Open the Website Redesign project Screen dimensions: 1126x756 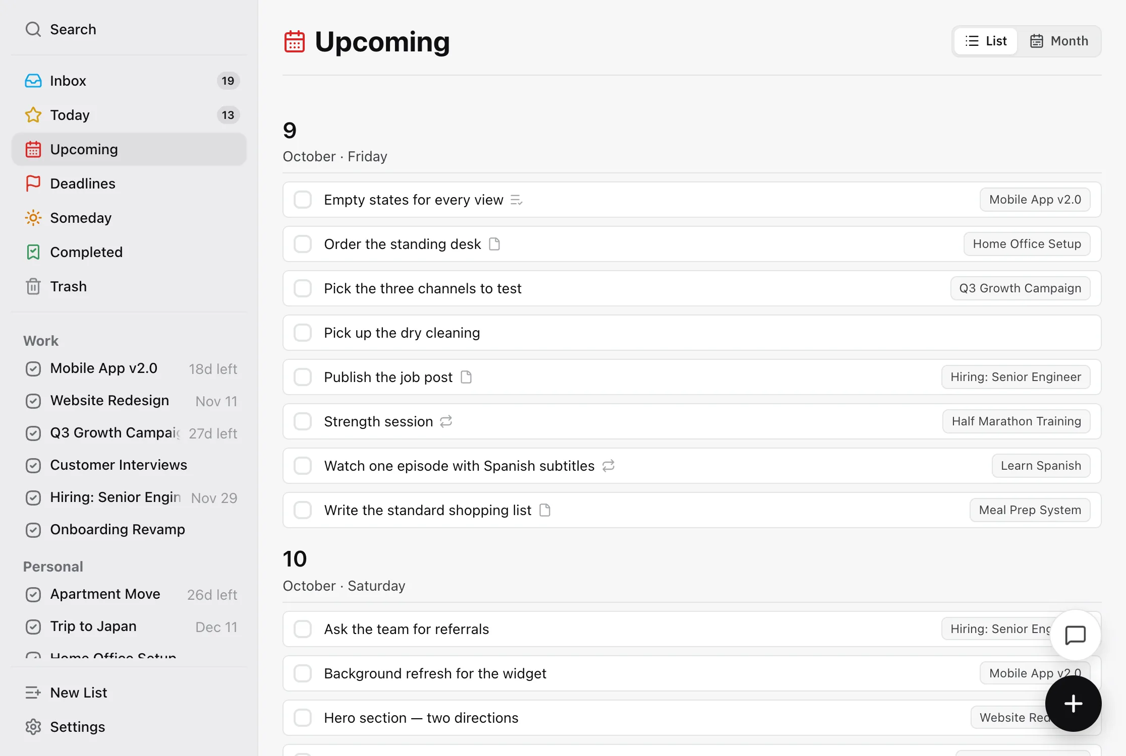tap(129, 401)
